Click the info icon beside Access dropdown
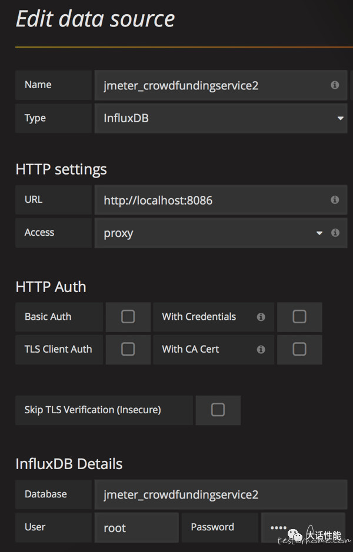The height and width of the screenshot is (552, 353). [x=335, y=232]
